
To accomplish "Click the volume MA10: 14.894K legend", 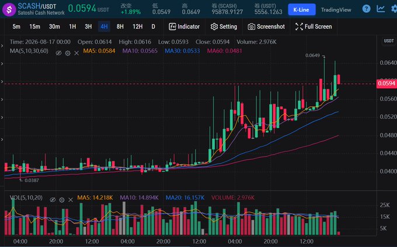I will pos(140,197).
